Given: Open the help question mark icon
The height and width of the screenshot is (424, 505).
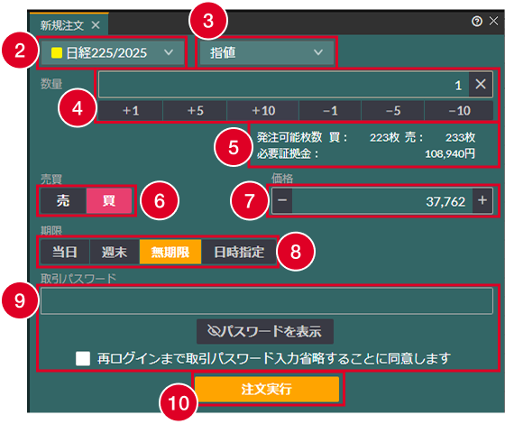Looking at the screenshot, I should 477,22.
